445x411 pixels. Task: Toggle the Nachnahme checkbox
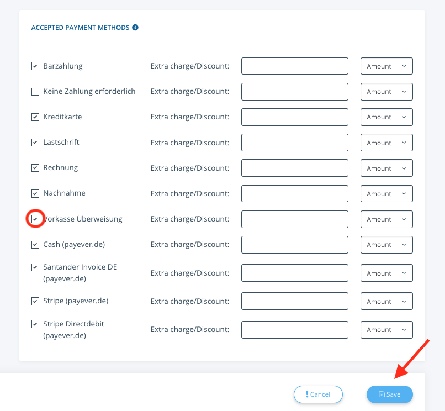click(x=35, y=193)
